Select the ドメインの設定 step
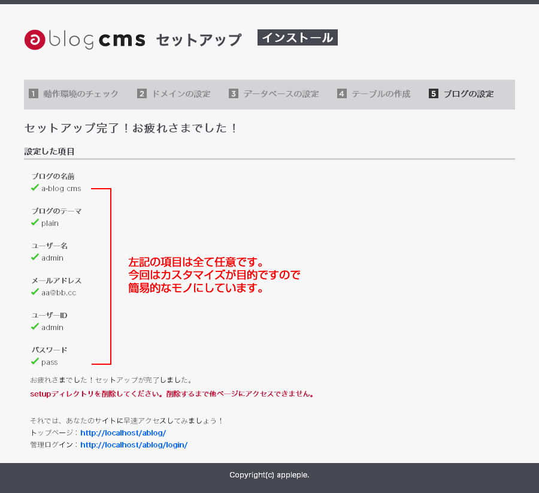 coord(181,94)
